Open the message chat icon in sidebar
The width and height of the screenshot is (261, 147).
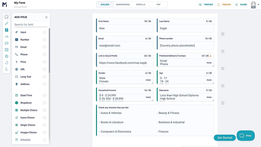7,43
